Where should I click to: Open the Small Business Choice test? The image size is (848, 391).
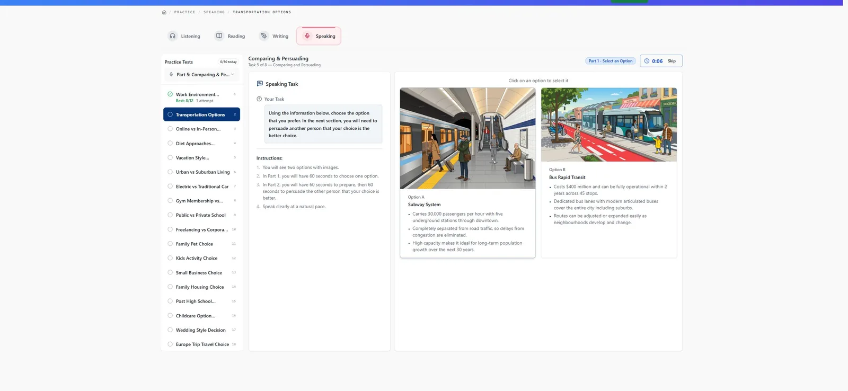[202, 273]
